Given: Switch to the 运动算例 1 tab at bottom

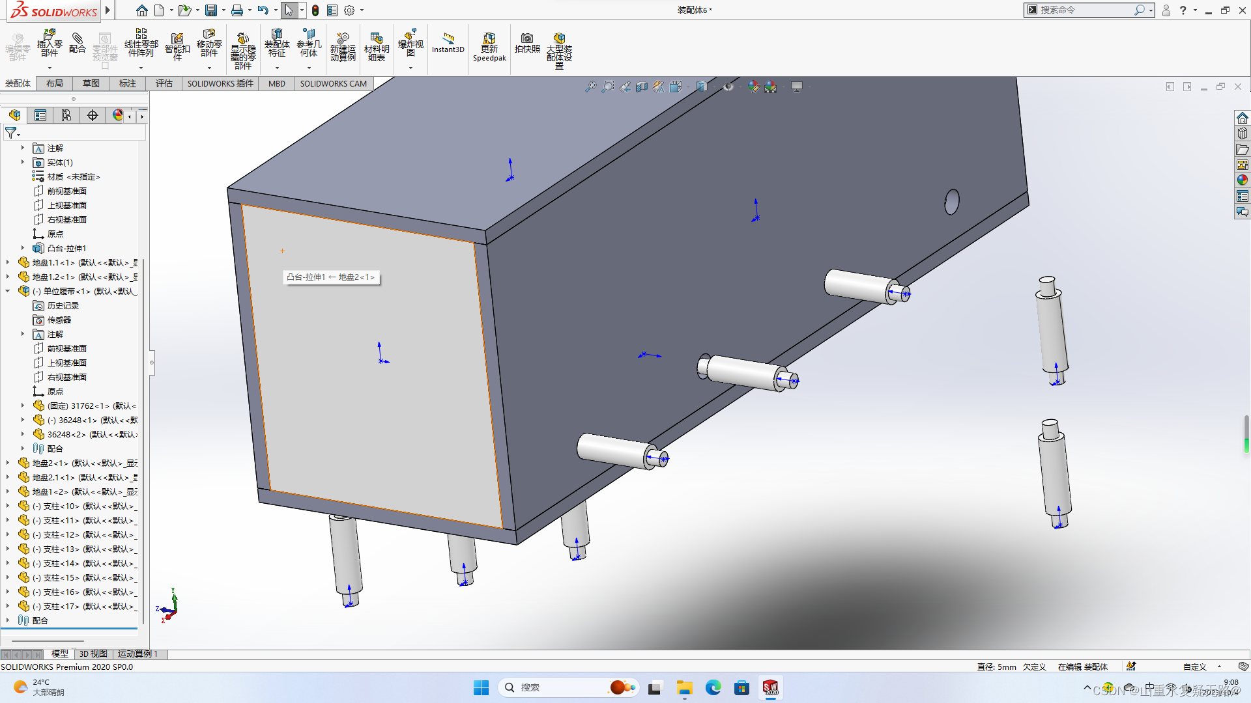Looking at the screenshot, I should coord(137,654).
